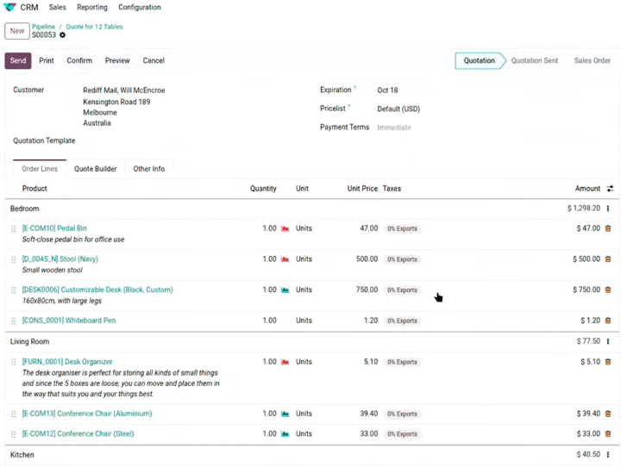Open the Kitchen section options menu
This screenshot has width=621, height=467.
click(x=608, y=454)
